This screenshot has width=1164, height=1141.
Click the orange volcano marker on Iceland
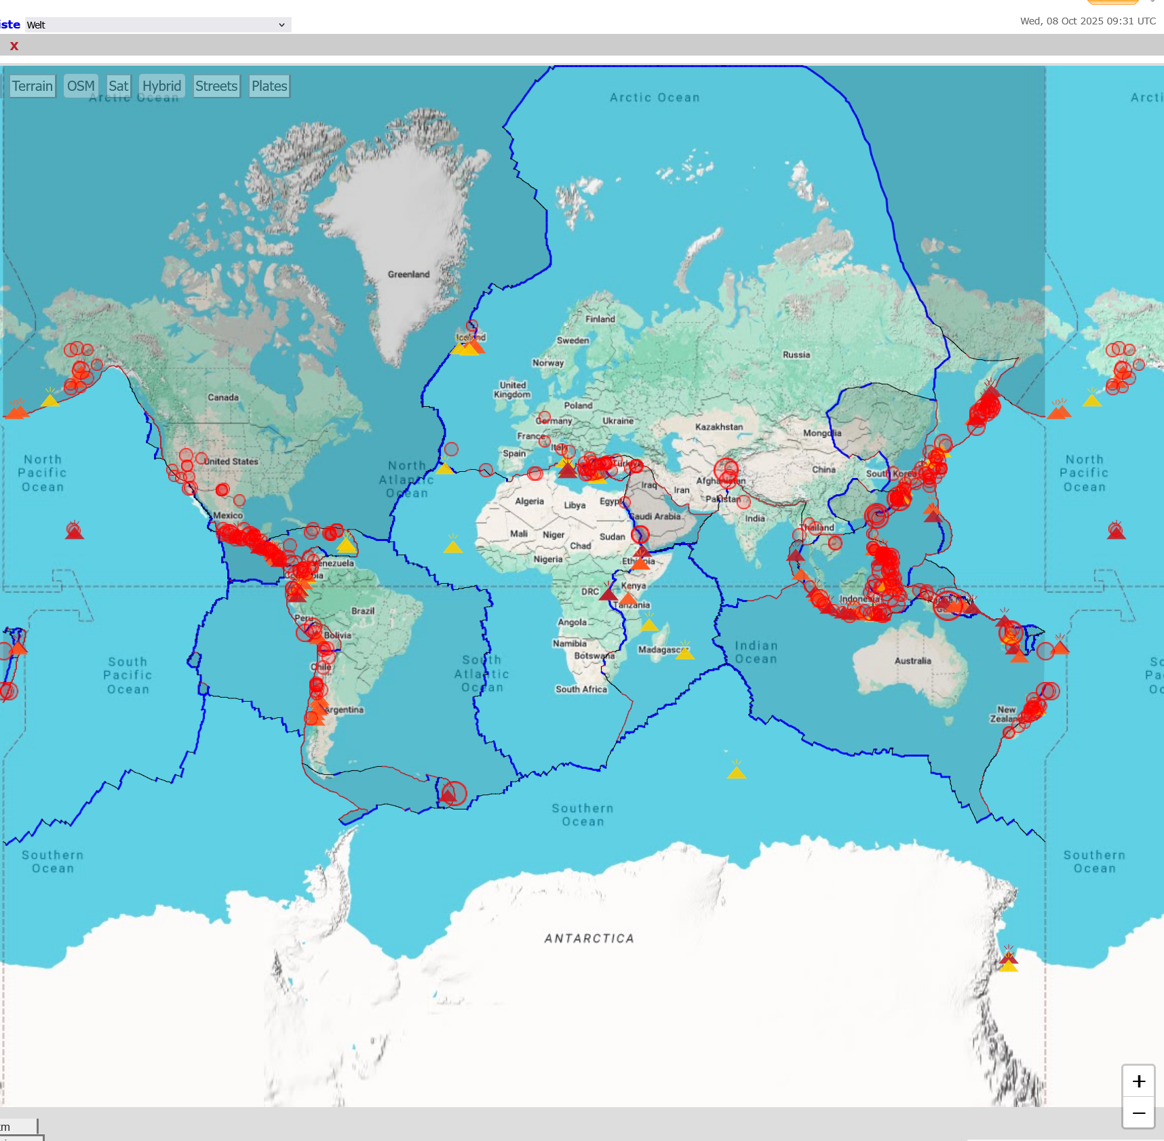point(474,347)
